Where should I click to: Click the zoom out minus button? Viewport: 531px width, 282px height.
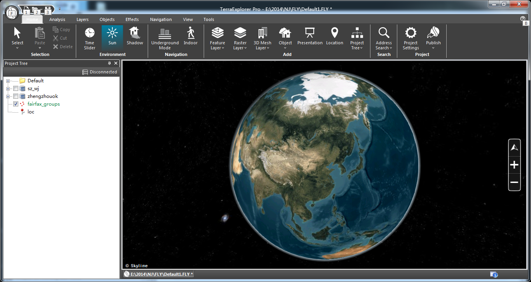[x=514, y=182]
